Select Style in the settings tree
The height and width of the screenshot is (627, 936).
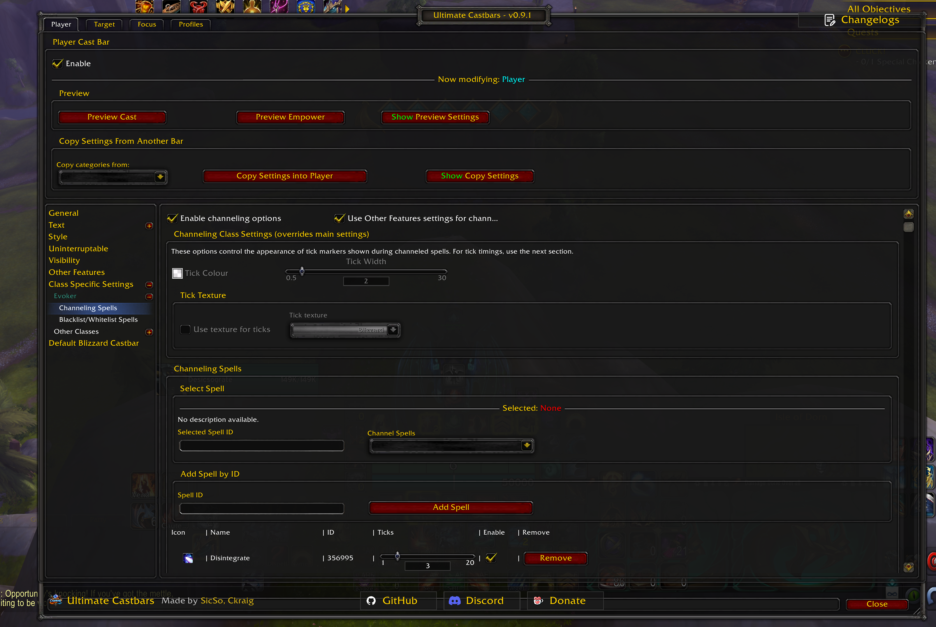[58, 237]
